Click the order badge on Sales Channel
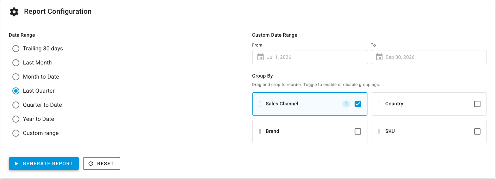The width and height of the screenshot is (496, 179). [346, 104]
